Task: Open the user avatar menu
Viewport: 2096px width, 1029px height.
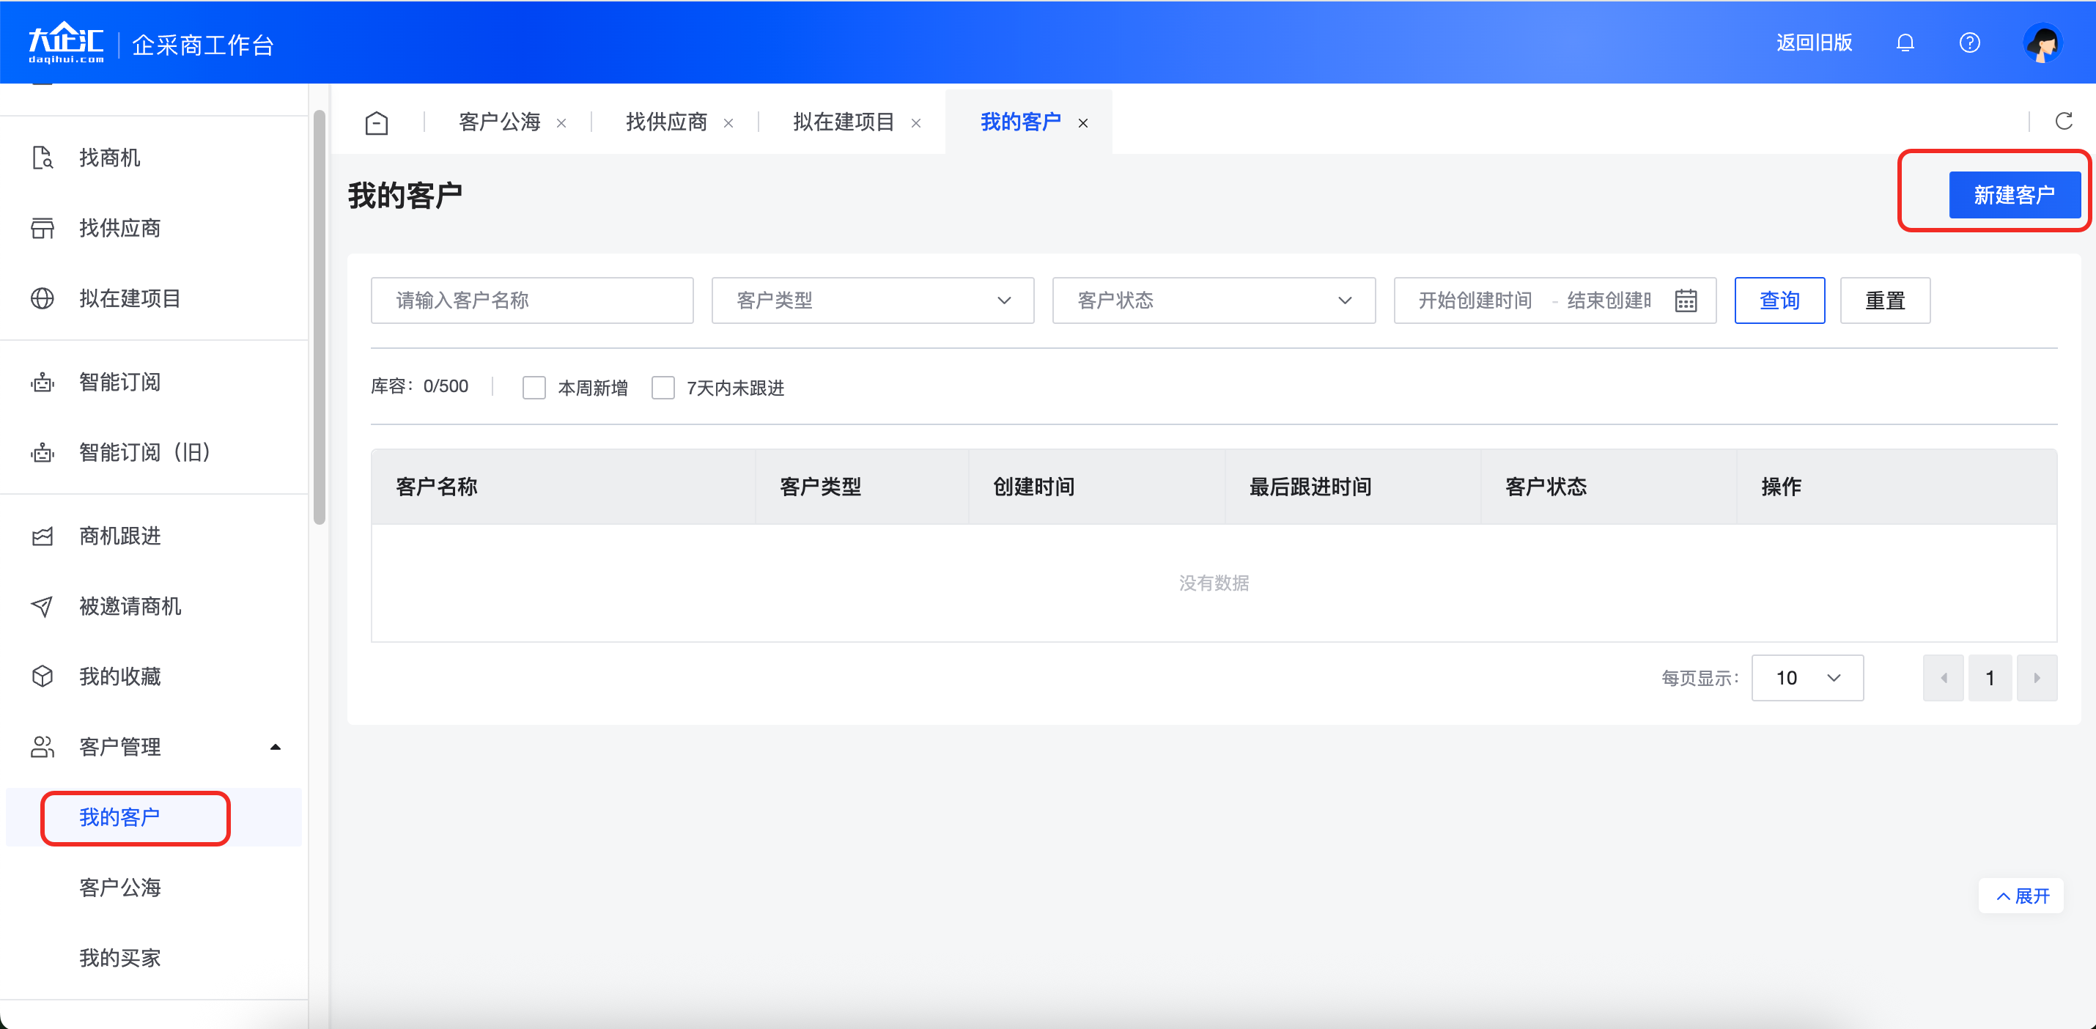Action: pos(2043,43)
